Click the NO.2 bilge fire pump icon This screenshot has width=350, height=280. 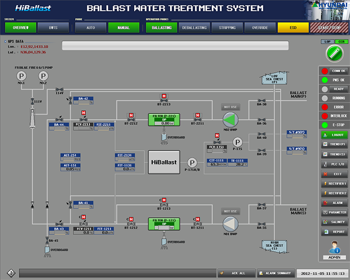(43, 76)
